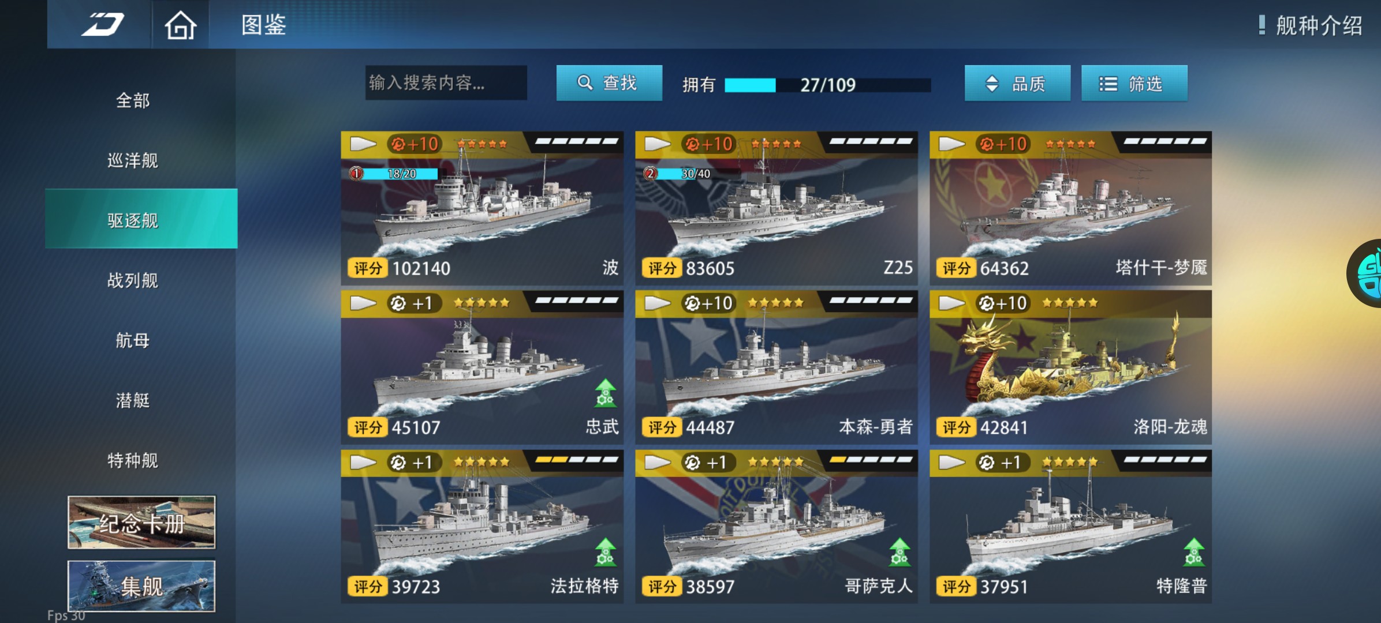Click the green upgrade arrow on 哥萨克人
Screen dimensions: 1381x623
click(x=899, y=552)
